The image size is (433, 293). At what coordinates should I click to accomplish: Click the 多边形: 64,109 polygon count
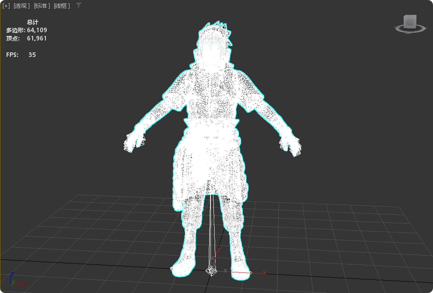pos(27,30)
